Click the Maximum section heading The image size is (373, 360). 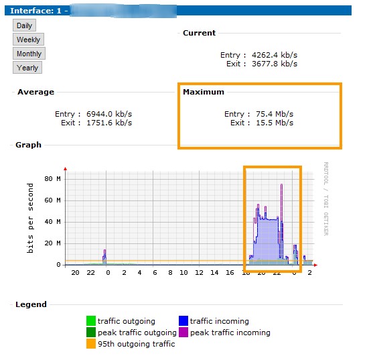click(x=204, y=92)
